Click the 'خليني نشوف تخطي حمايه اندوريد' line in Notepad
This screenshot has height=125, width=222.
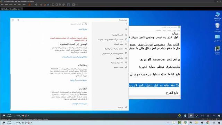tap(160, 67)
